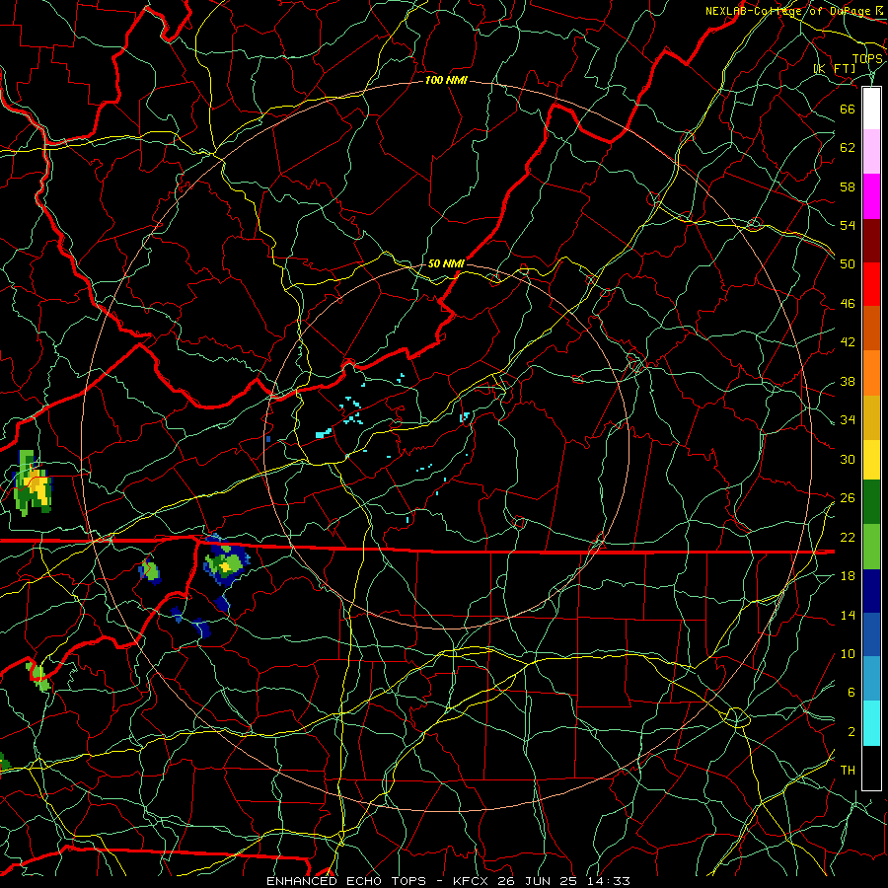The width and height of the screenshot is (888, 888).
Task: Click the legend value 42
Action: pyautogui.click(x=848, y=342)
